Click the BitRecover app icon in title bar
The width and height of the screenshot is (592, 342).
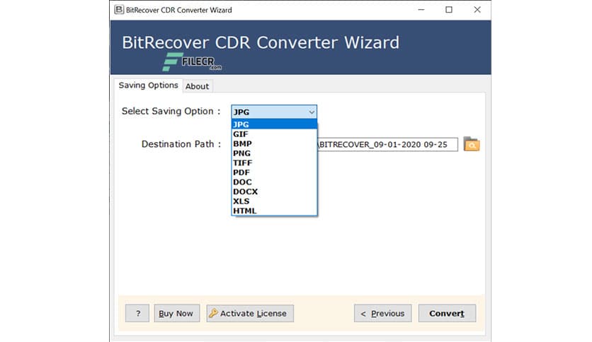pos(119,10)
